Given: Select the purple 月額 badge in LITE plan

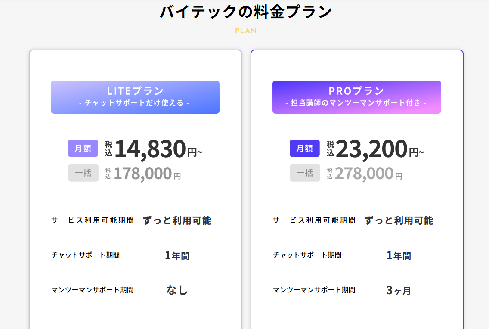Looking at the screenshot, I should tap(83, 148).
